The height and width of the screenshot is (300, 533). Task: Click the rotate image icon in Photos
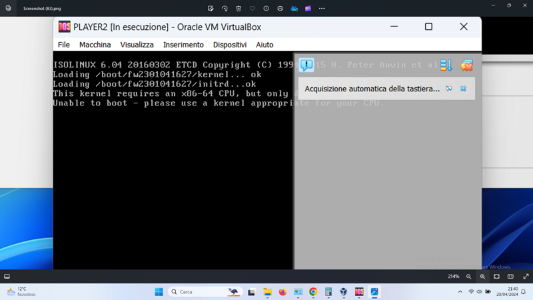coord(225,9)
